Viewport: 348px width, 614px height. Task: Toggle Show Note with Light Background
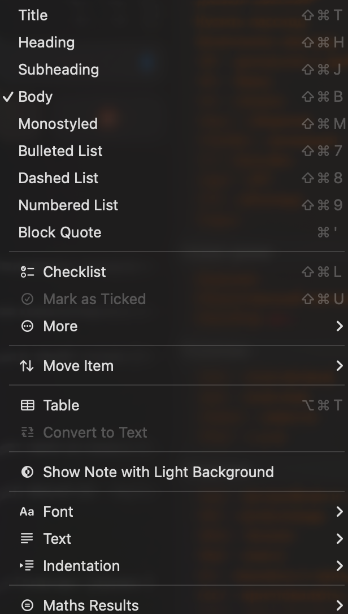[x=158, y=472]
